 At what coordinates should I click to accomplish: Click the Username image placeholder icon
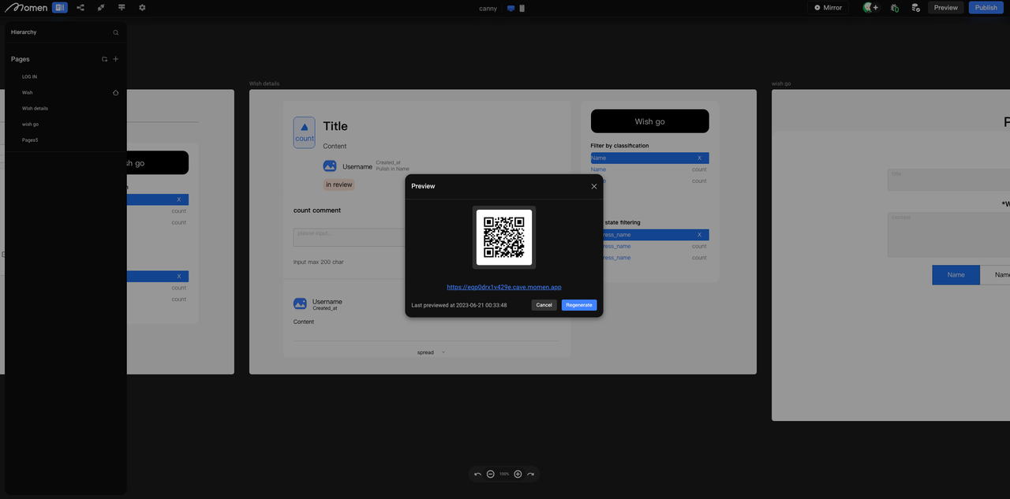point(330,166)
